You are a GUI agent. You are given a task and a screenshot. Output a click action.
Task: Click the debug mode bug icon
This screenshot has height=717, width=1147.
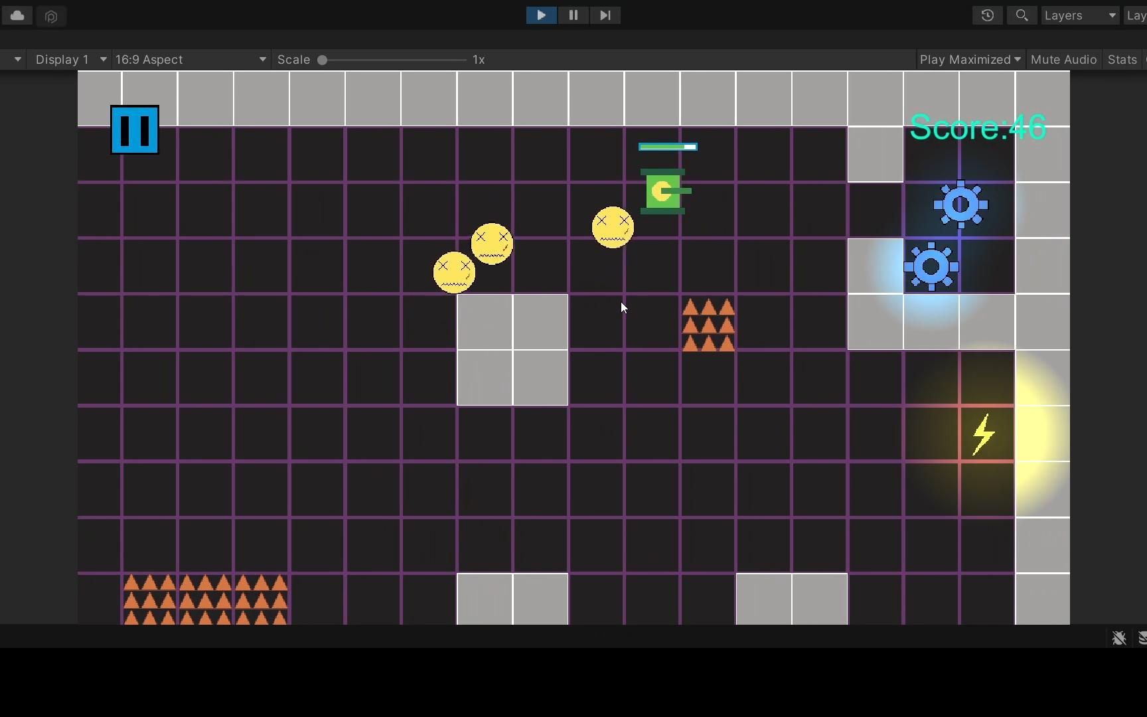tap(1118, 638)
